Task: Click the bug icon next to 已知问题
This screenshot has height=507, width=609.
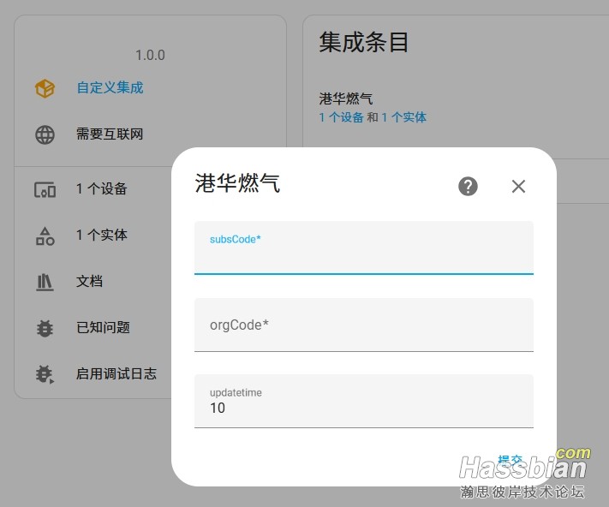Action: (45, 328)
